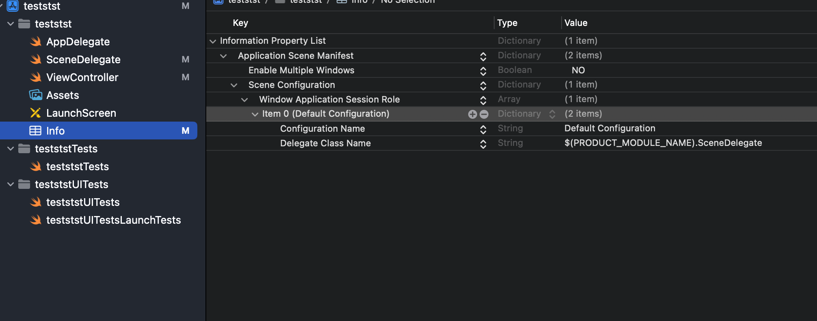Collapse the testststTests folder group
The image size is (817, 321).
(11, 149)
